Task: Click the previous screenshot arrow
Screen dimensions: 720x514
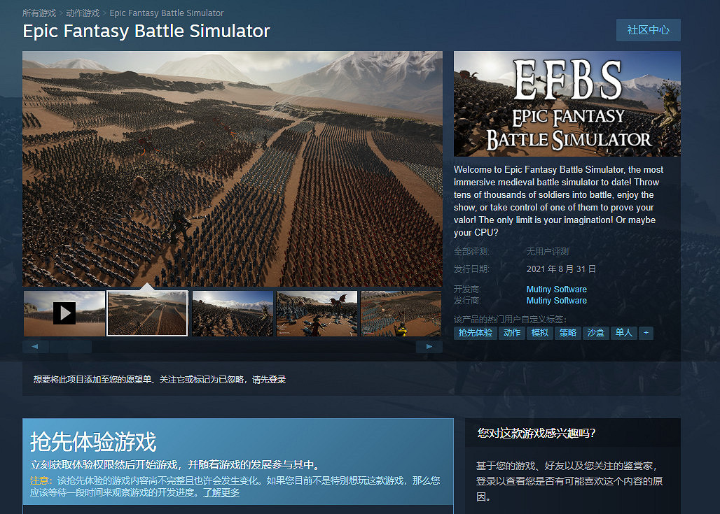Action: click(x=34, y=345)
